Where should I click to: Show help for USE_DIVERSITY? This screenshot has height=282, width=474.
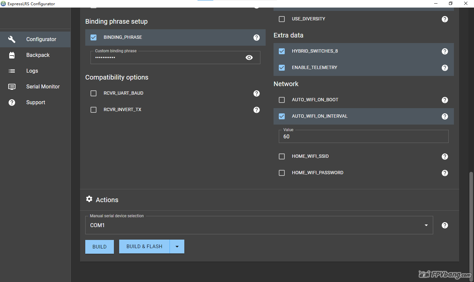click(x=445, y=19)
